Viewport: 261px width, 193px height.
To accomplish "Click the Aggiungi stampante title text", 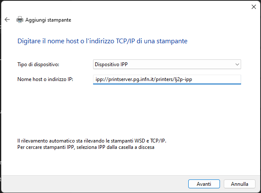I will [x=48, y=20].
